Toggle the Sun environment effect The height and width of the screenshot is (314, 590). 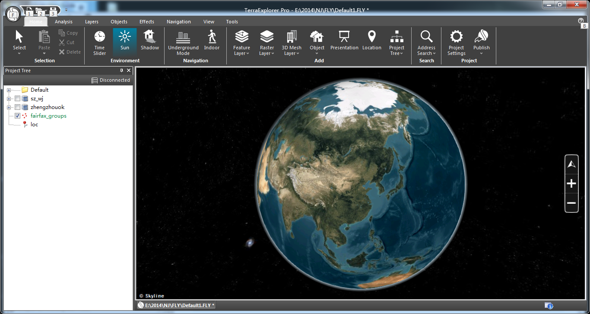pos(125,42)
